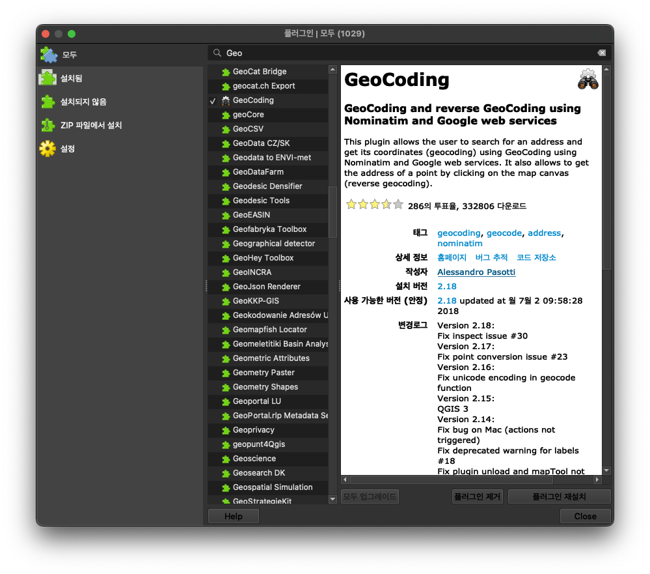650x574 pixels.
Task: Click the Geomapfish Locator plugin icon
Action: tap(226, 330)
